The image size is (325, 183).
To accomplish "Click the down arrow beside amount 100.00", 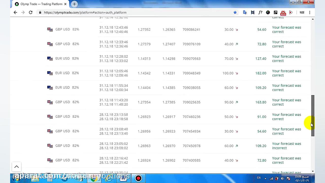I will [237, 73].
